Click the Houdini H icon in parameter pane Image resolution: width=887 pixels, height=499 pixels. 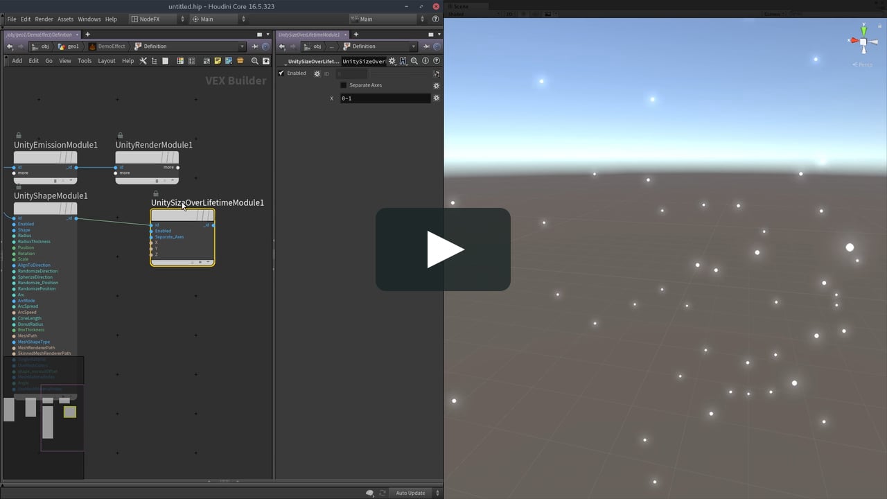pyautogui.click(x=403, y=61)
